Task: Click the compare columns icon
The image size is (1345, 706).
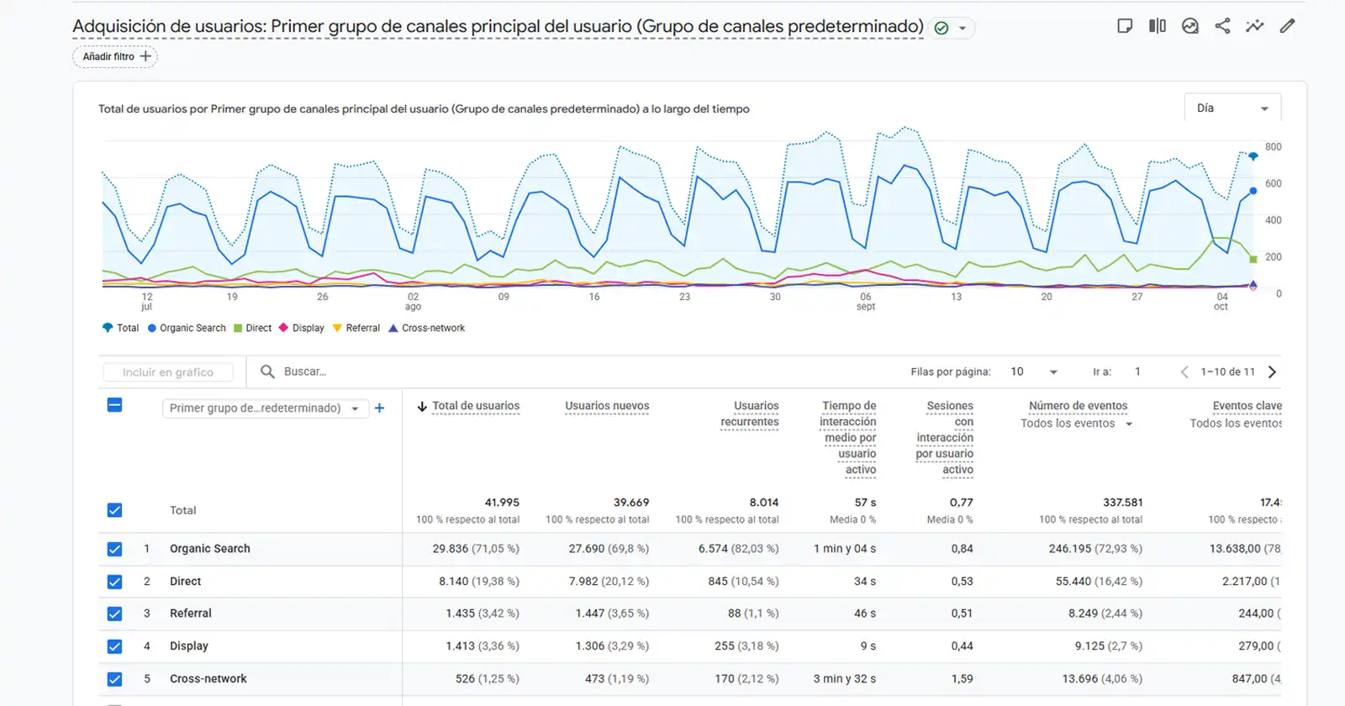Action: pyautogui.click(x=1158, y=26)
